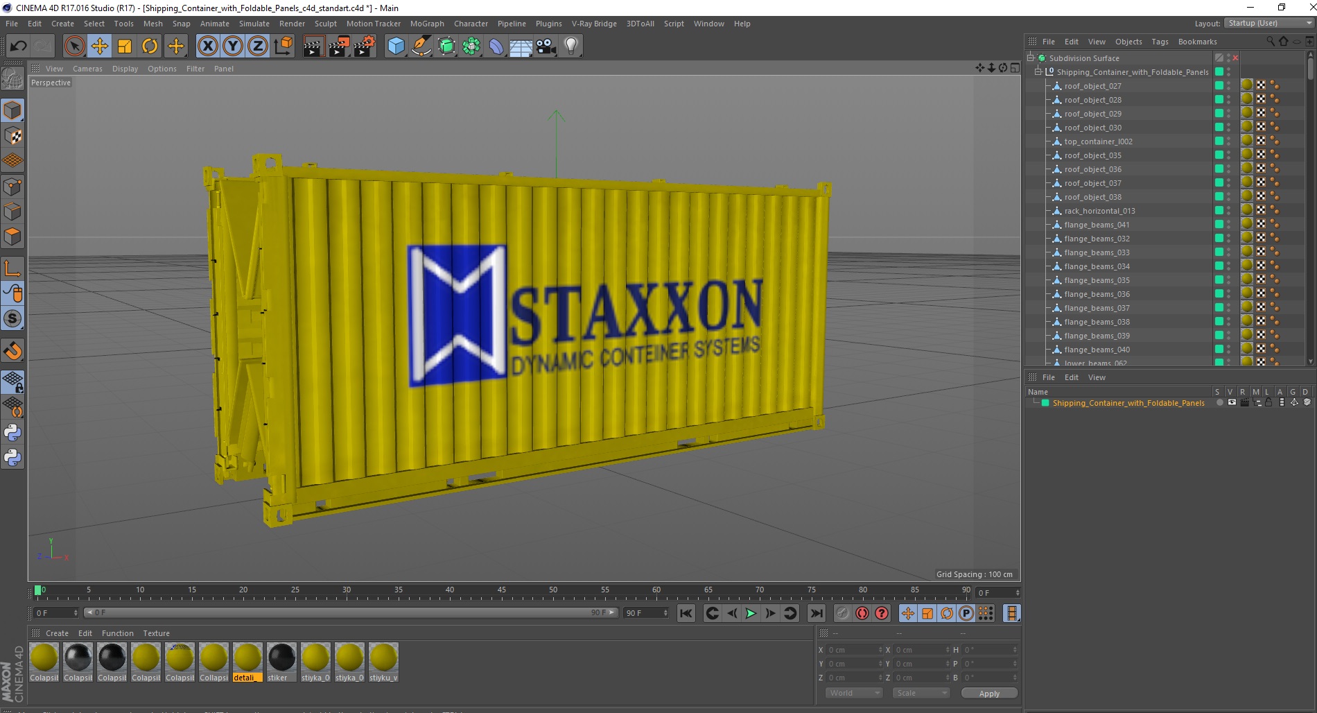1317x713 pixels.
Task: Play animation forwards
Action: pos(751,613)
